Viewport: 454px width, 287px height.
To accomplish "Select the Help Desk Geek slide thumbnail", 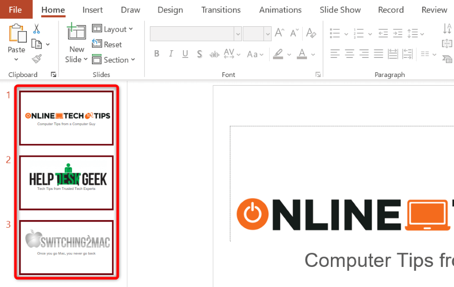I will pyautogui.click(x=66, y=183).
